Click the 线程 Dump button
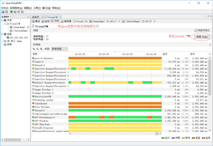 click(x=202, y=37)
